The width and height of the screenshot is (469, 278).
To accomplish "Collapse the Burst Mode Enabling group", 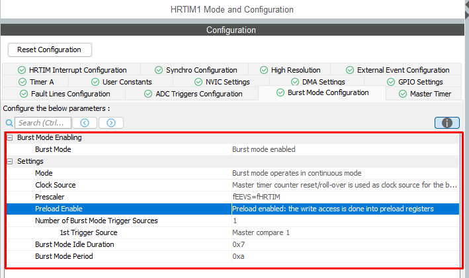I will (x=10, y=137).
